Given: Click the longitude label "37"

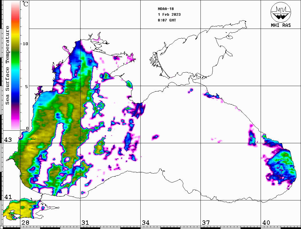Looking at the screenshot, I should point(206,222).
